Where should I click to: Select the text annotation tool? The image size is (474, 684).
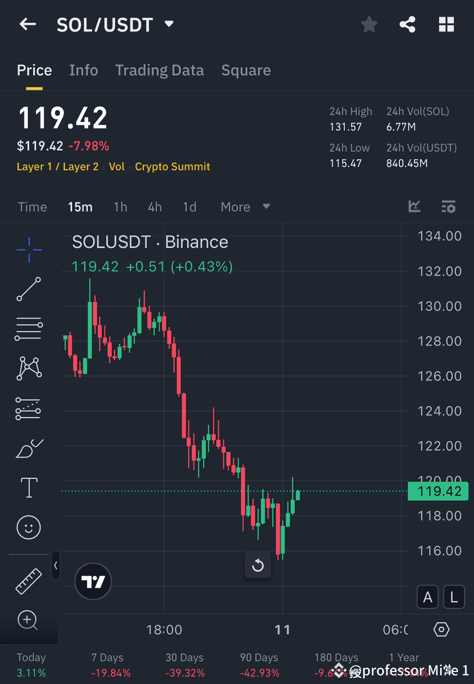pyautogui.click(x=29, y=488)
